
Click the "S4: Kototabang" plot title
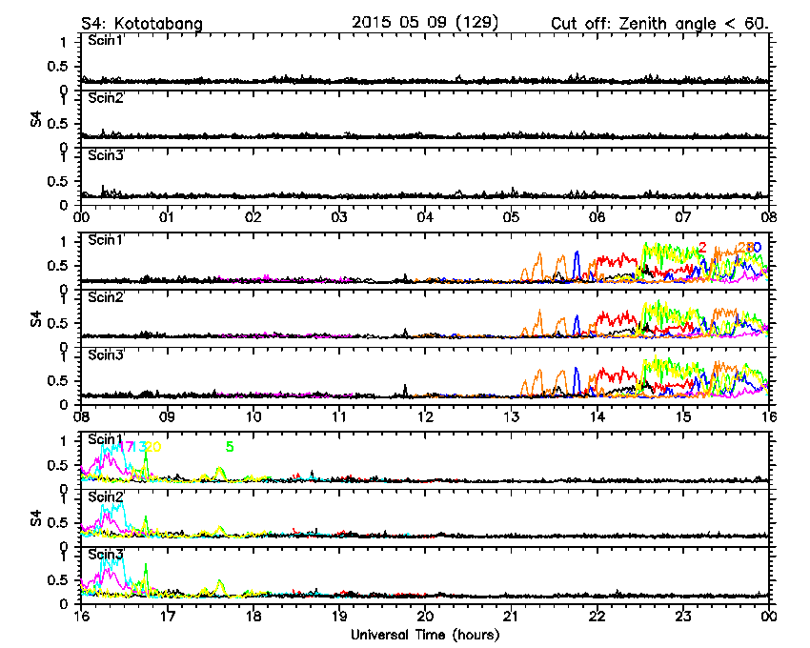pos(142,24)
